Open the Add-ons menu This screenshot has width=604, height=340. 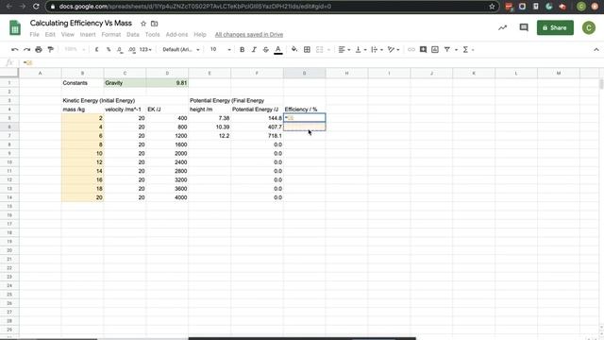(176, 35)
